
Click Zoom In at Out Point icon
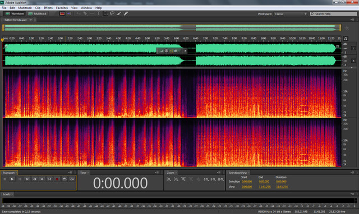(213, 179)
